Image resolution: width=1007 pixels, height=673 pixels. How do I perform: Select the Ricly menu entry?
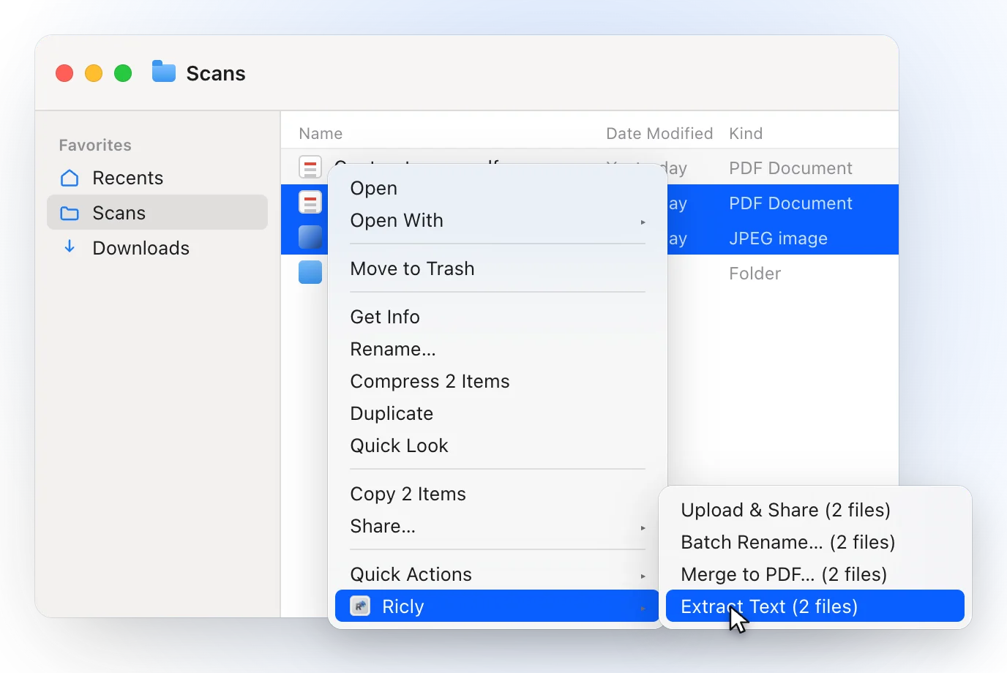coord(498,606)
